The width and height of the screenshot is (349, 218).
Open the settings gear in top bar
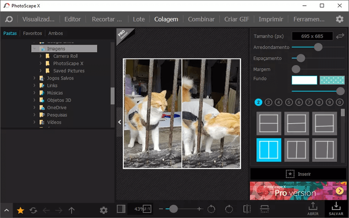[x=340, y=19]
